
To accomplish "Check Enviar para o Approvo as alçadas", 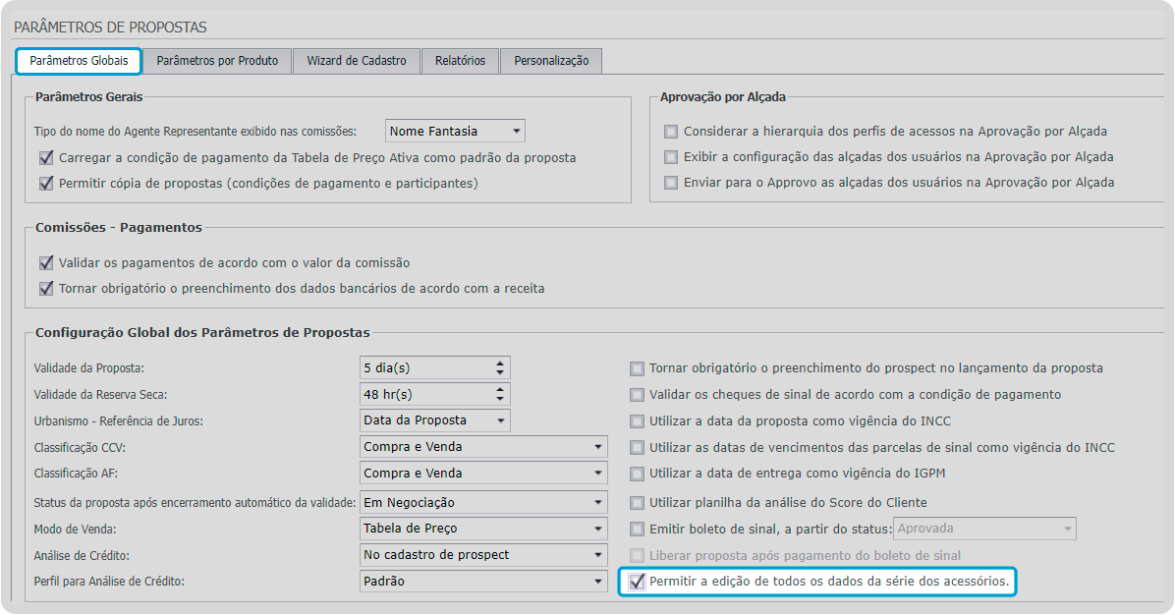I will pos(672,183).
